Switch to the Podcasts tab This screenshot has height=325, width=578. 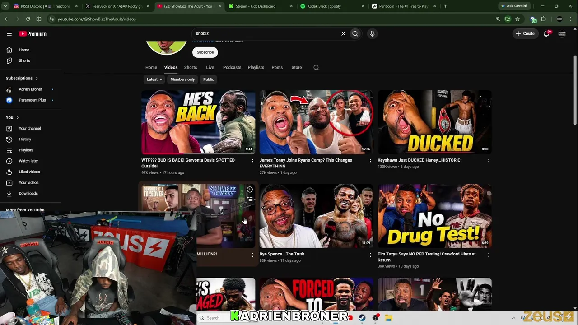click(232, 68)
